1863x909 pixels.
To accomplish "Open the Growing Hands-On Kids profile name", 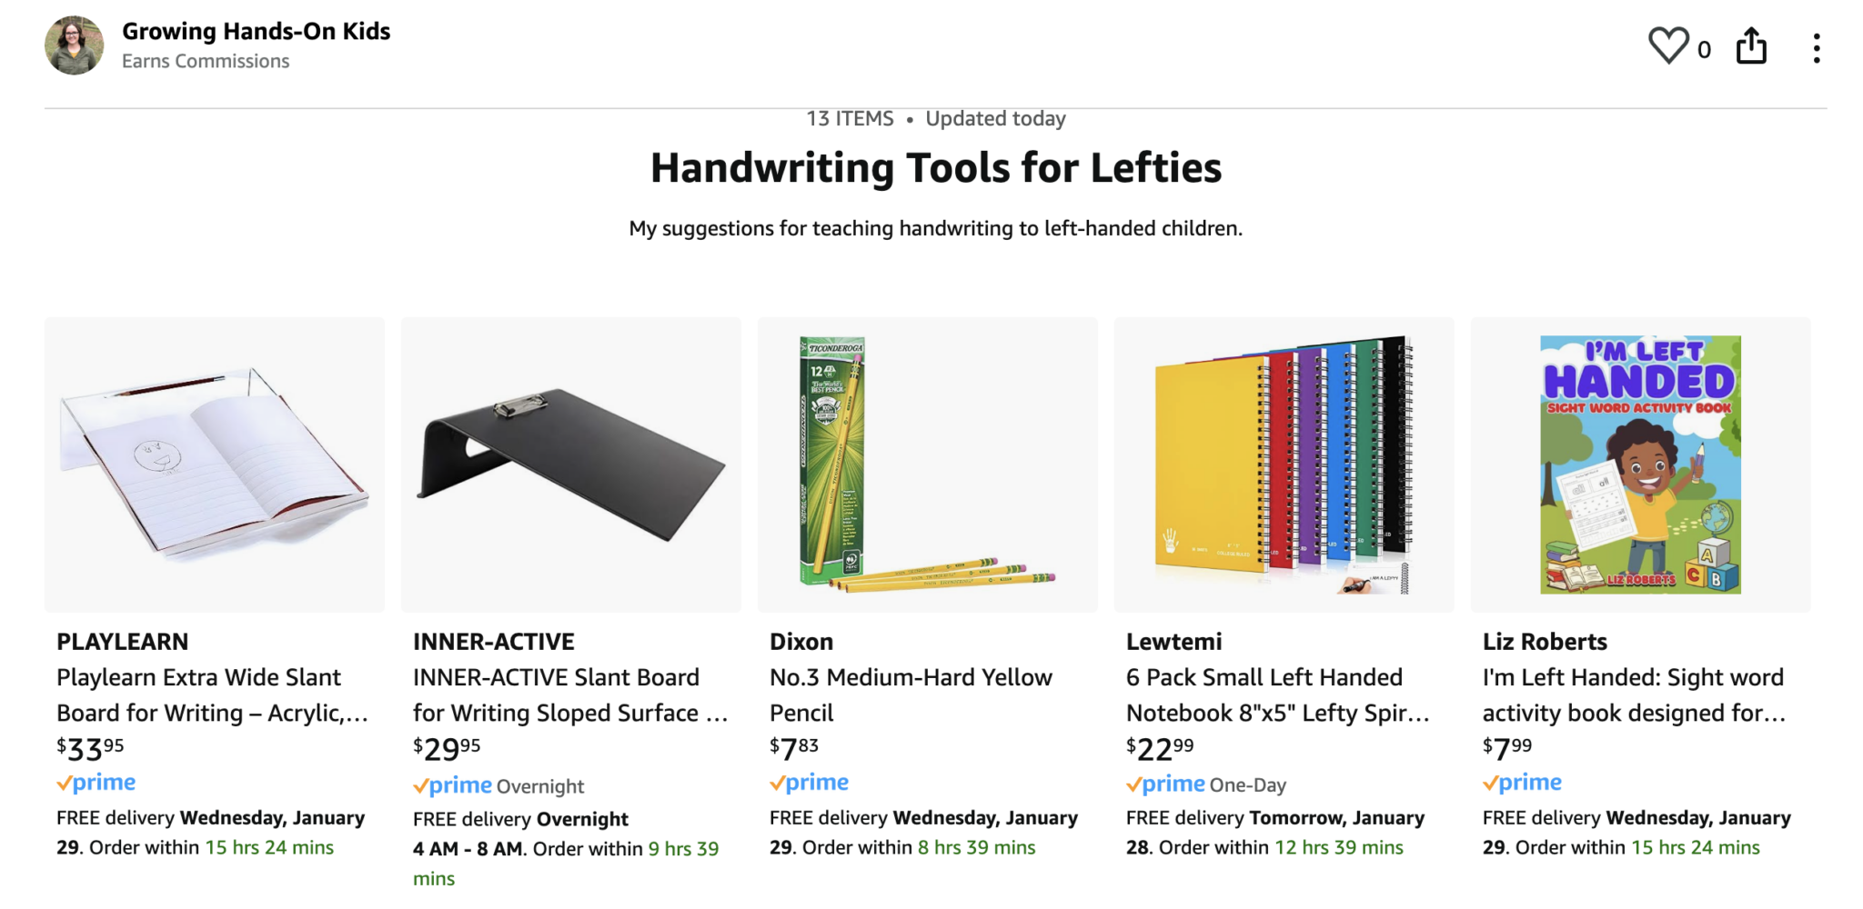I will pyautogui.click(x=256, y=32).
